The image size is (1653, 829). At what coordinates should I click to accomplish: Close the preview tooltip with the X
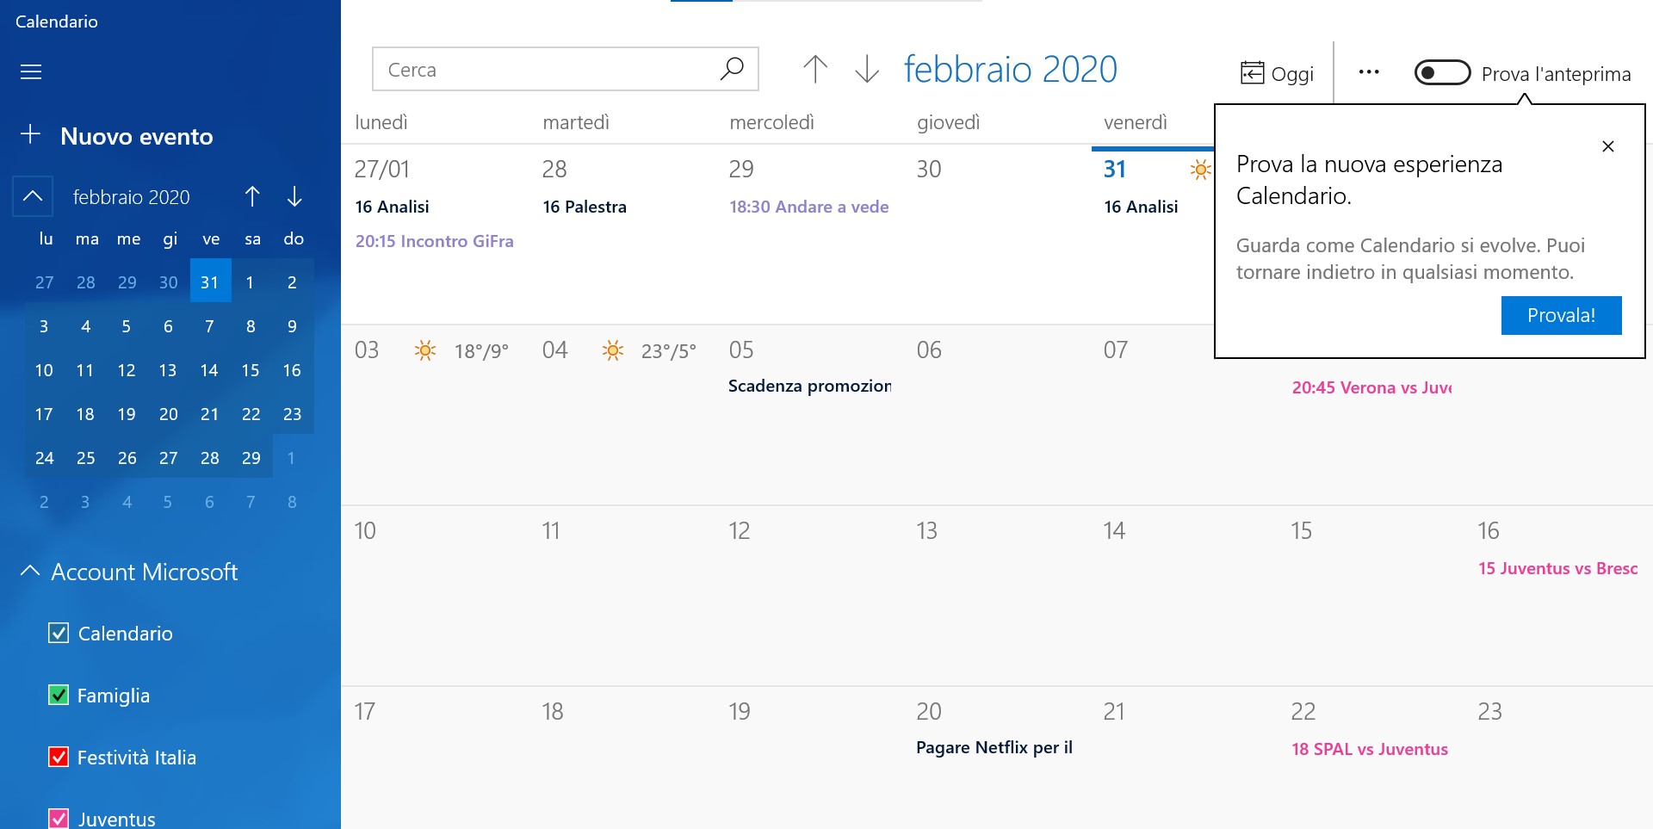point(1607,146)
